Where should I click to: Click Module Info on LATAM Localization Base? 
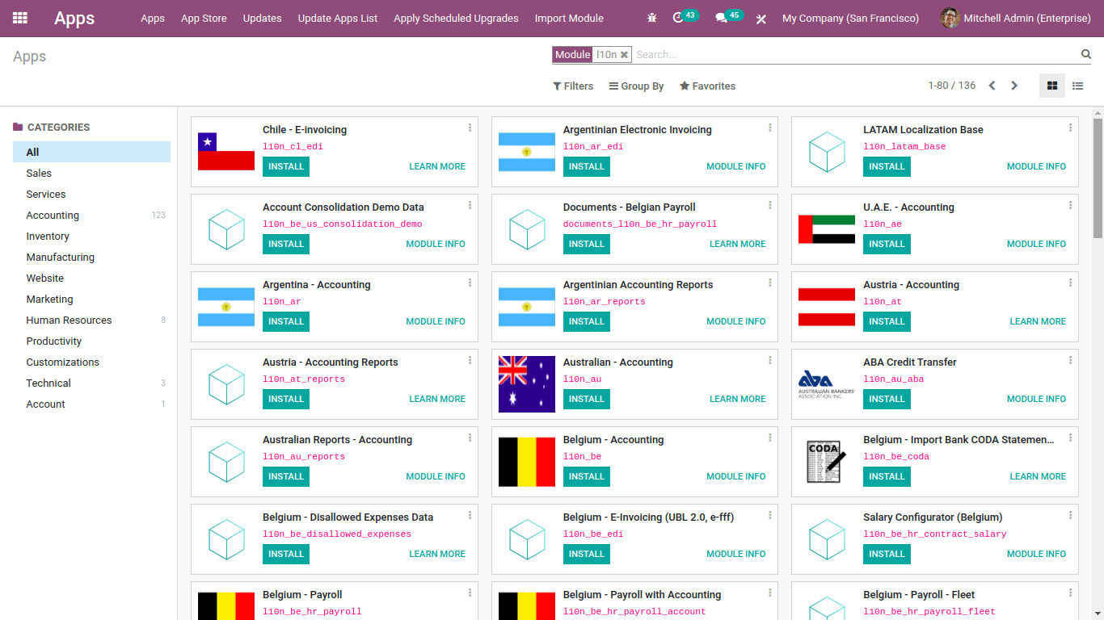point(1036,166)
